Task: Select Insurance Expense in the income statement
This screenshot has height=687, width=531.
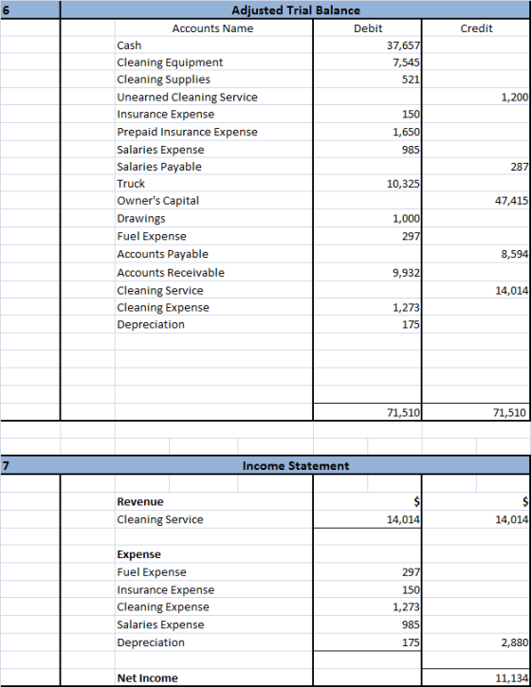Action: point(214,589)
